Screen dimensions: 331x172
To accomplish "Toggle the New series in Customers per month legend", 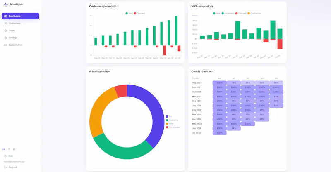I will [129, 13].
